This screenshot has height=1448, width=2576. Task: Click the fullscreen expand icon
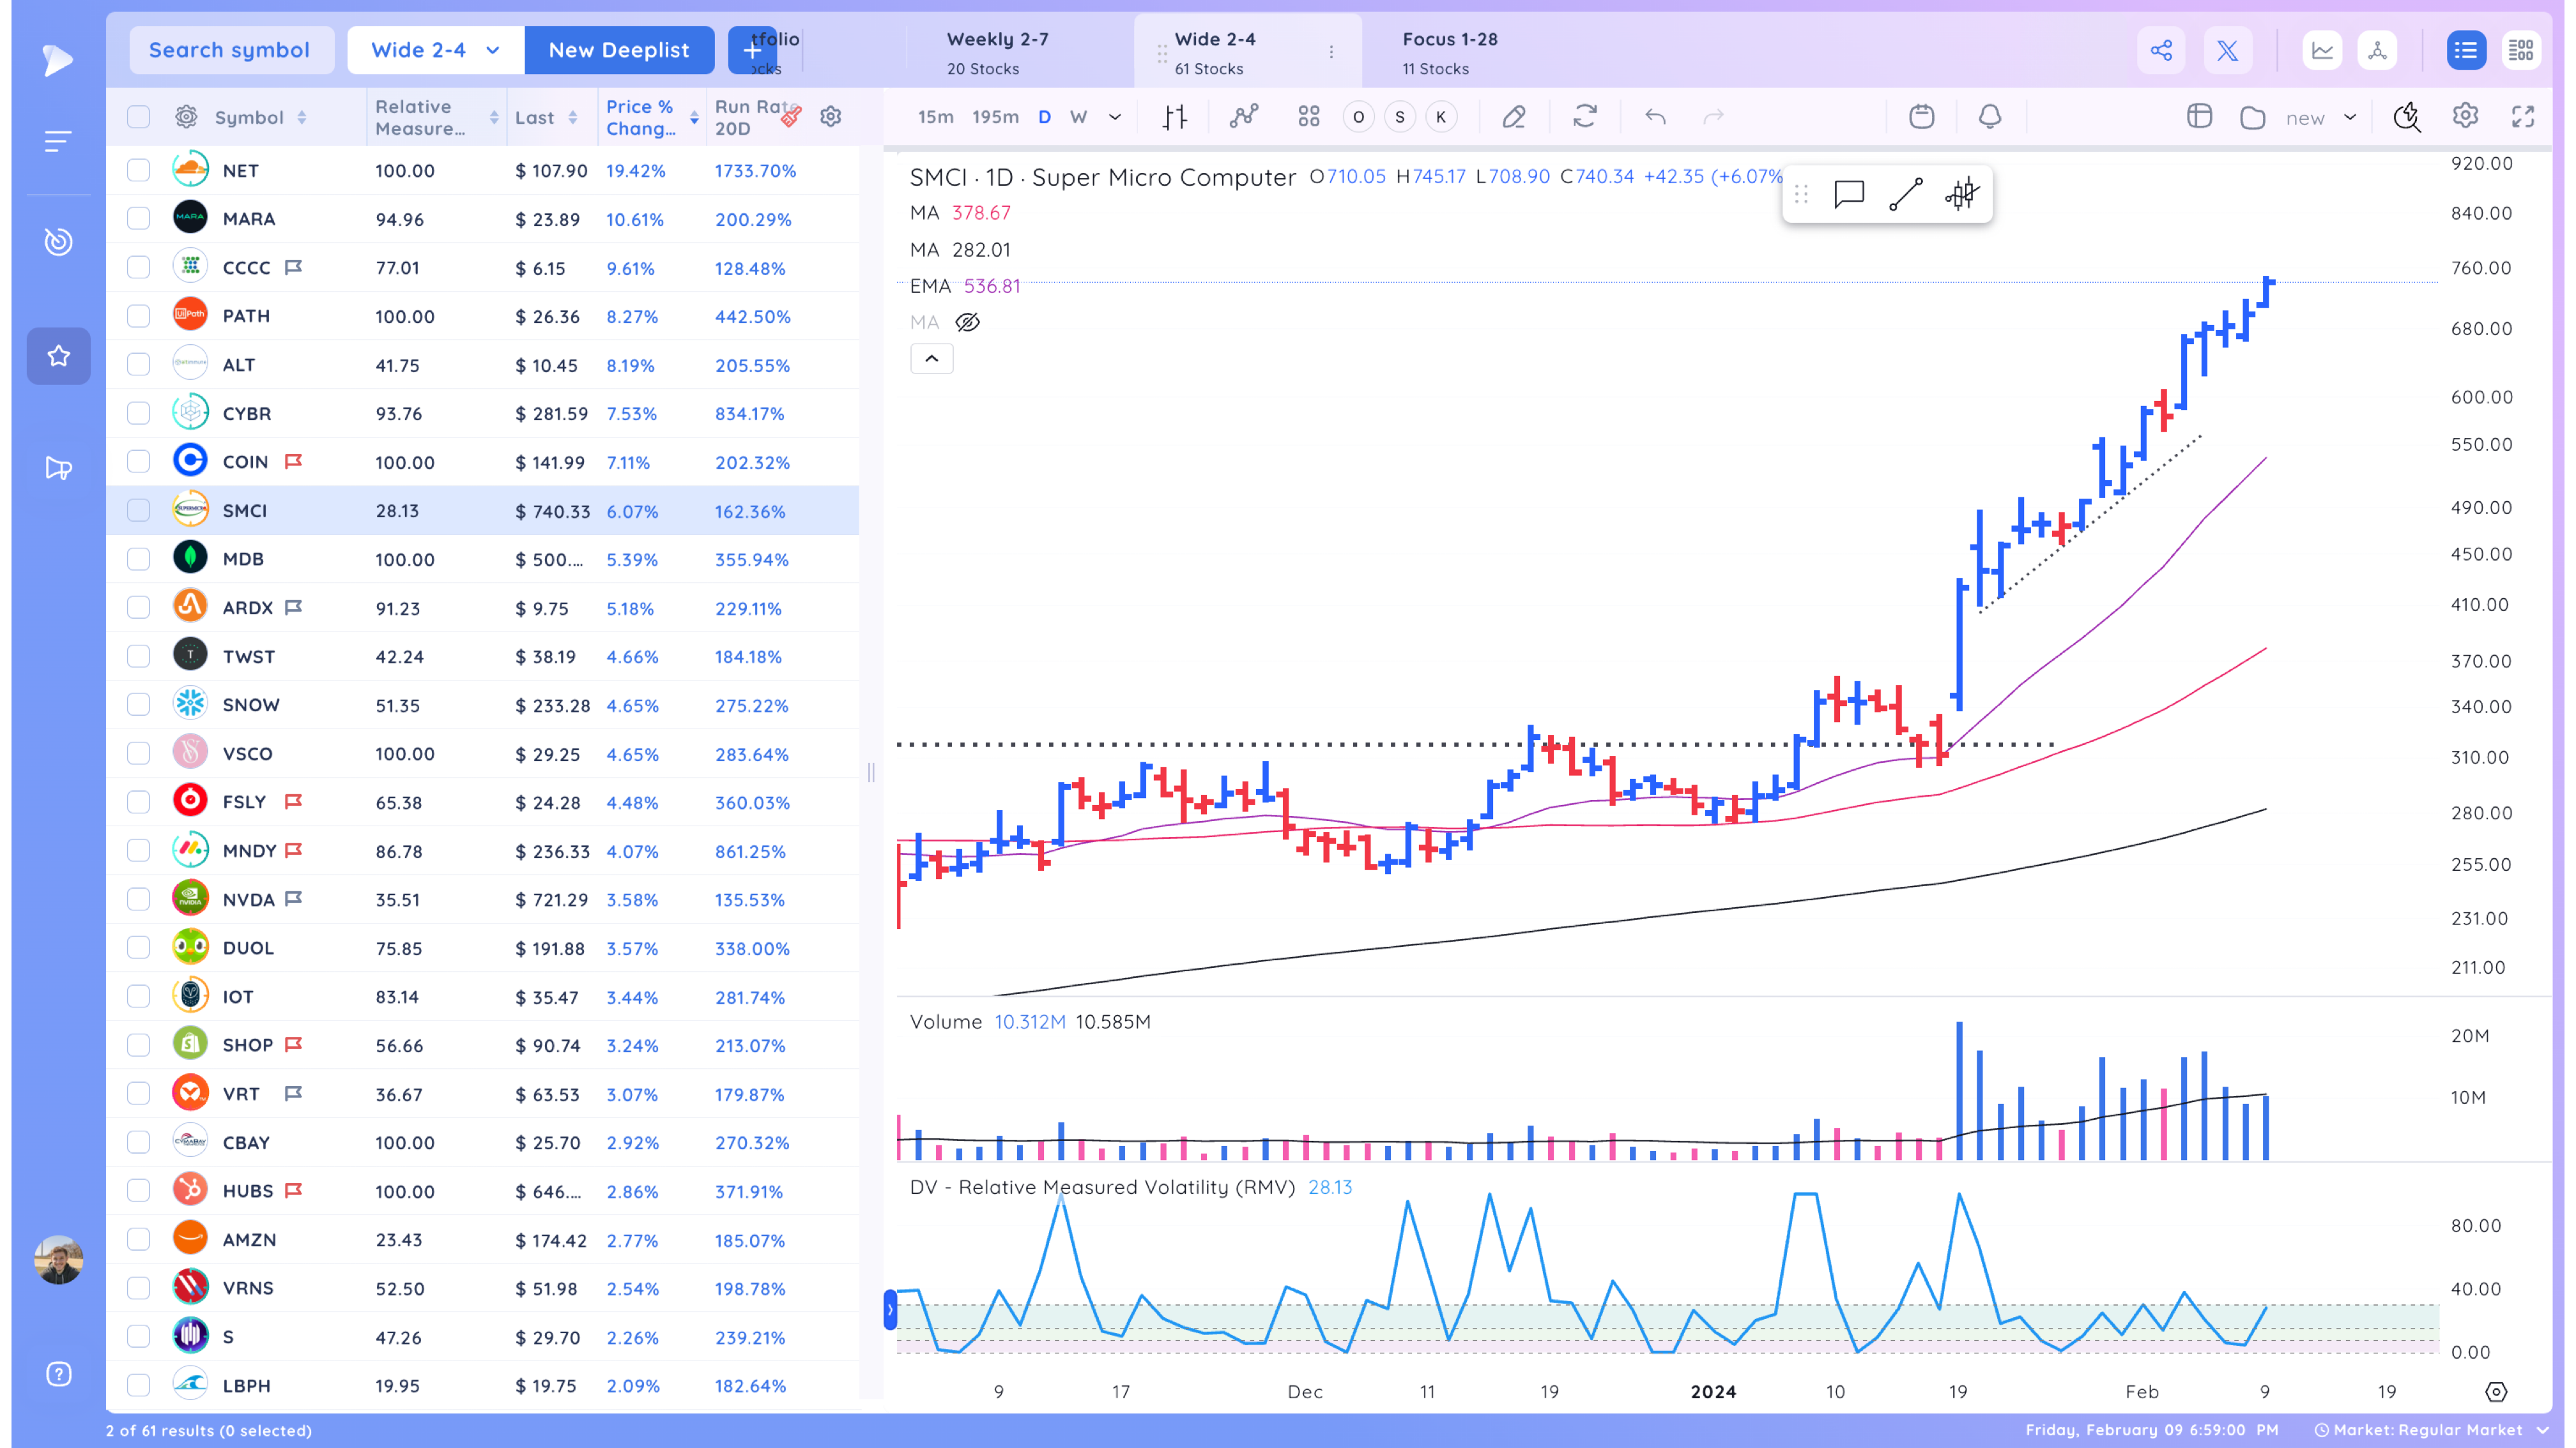pyautogui.click(x=2523, y=117)
